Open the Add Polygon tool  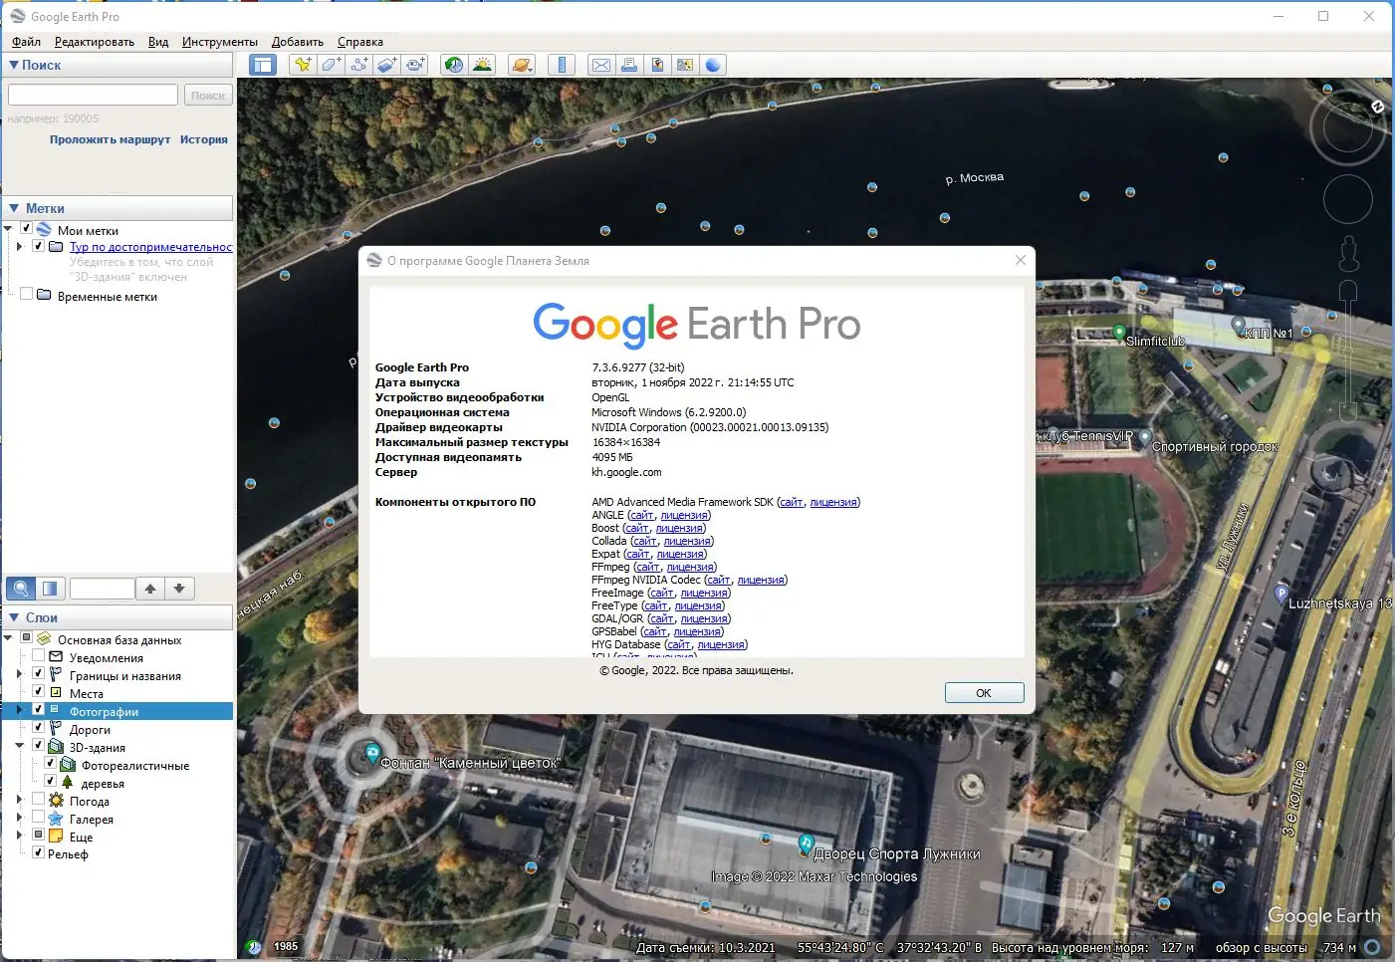pos(330,64)
